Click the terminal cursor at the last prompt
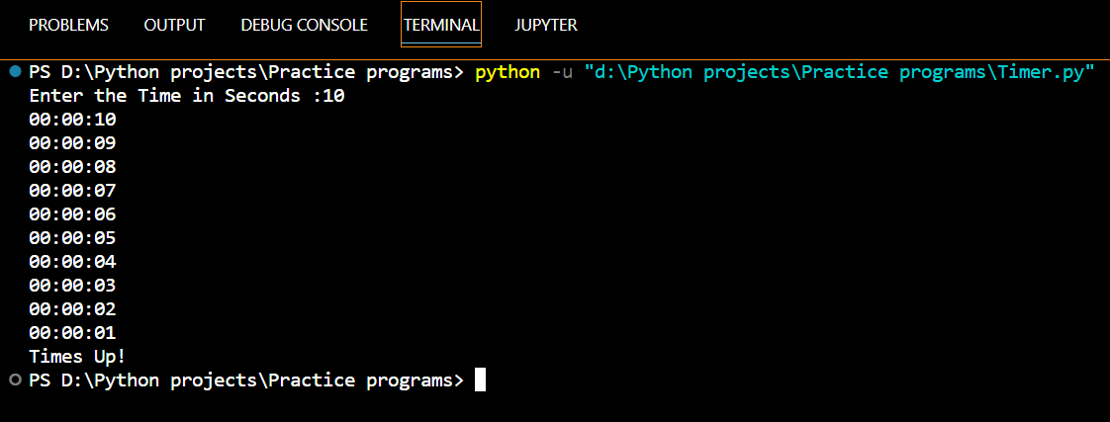The width and height of the screenshot is (1110, 422). 480,380
